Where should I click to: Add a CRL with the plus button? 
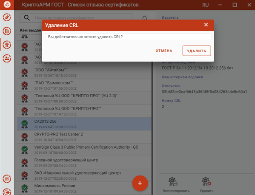click(x=140, y=183)
